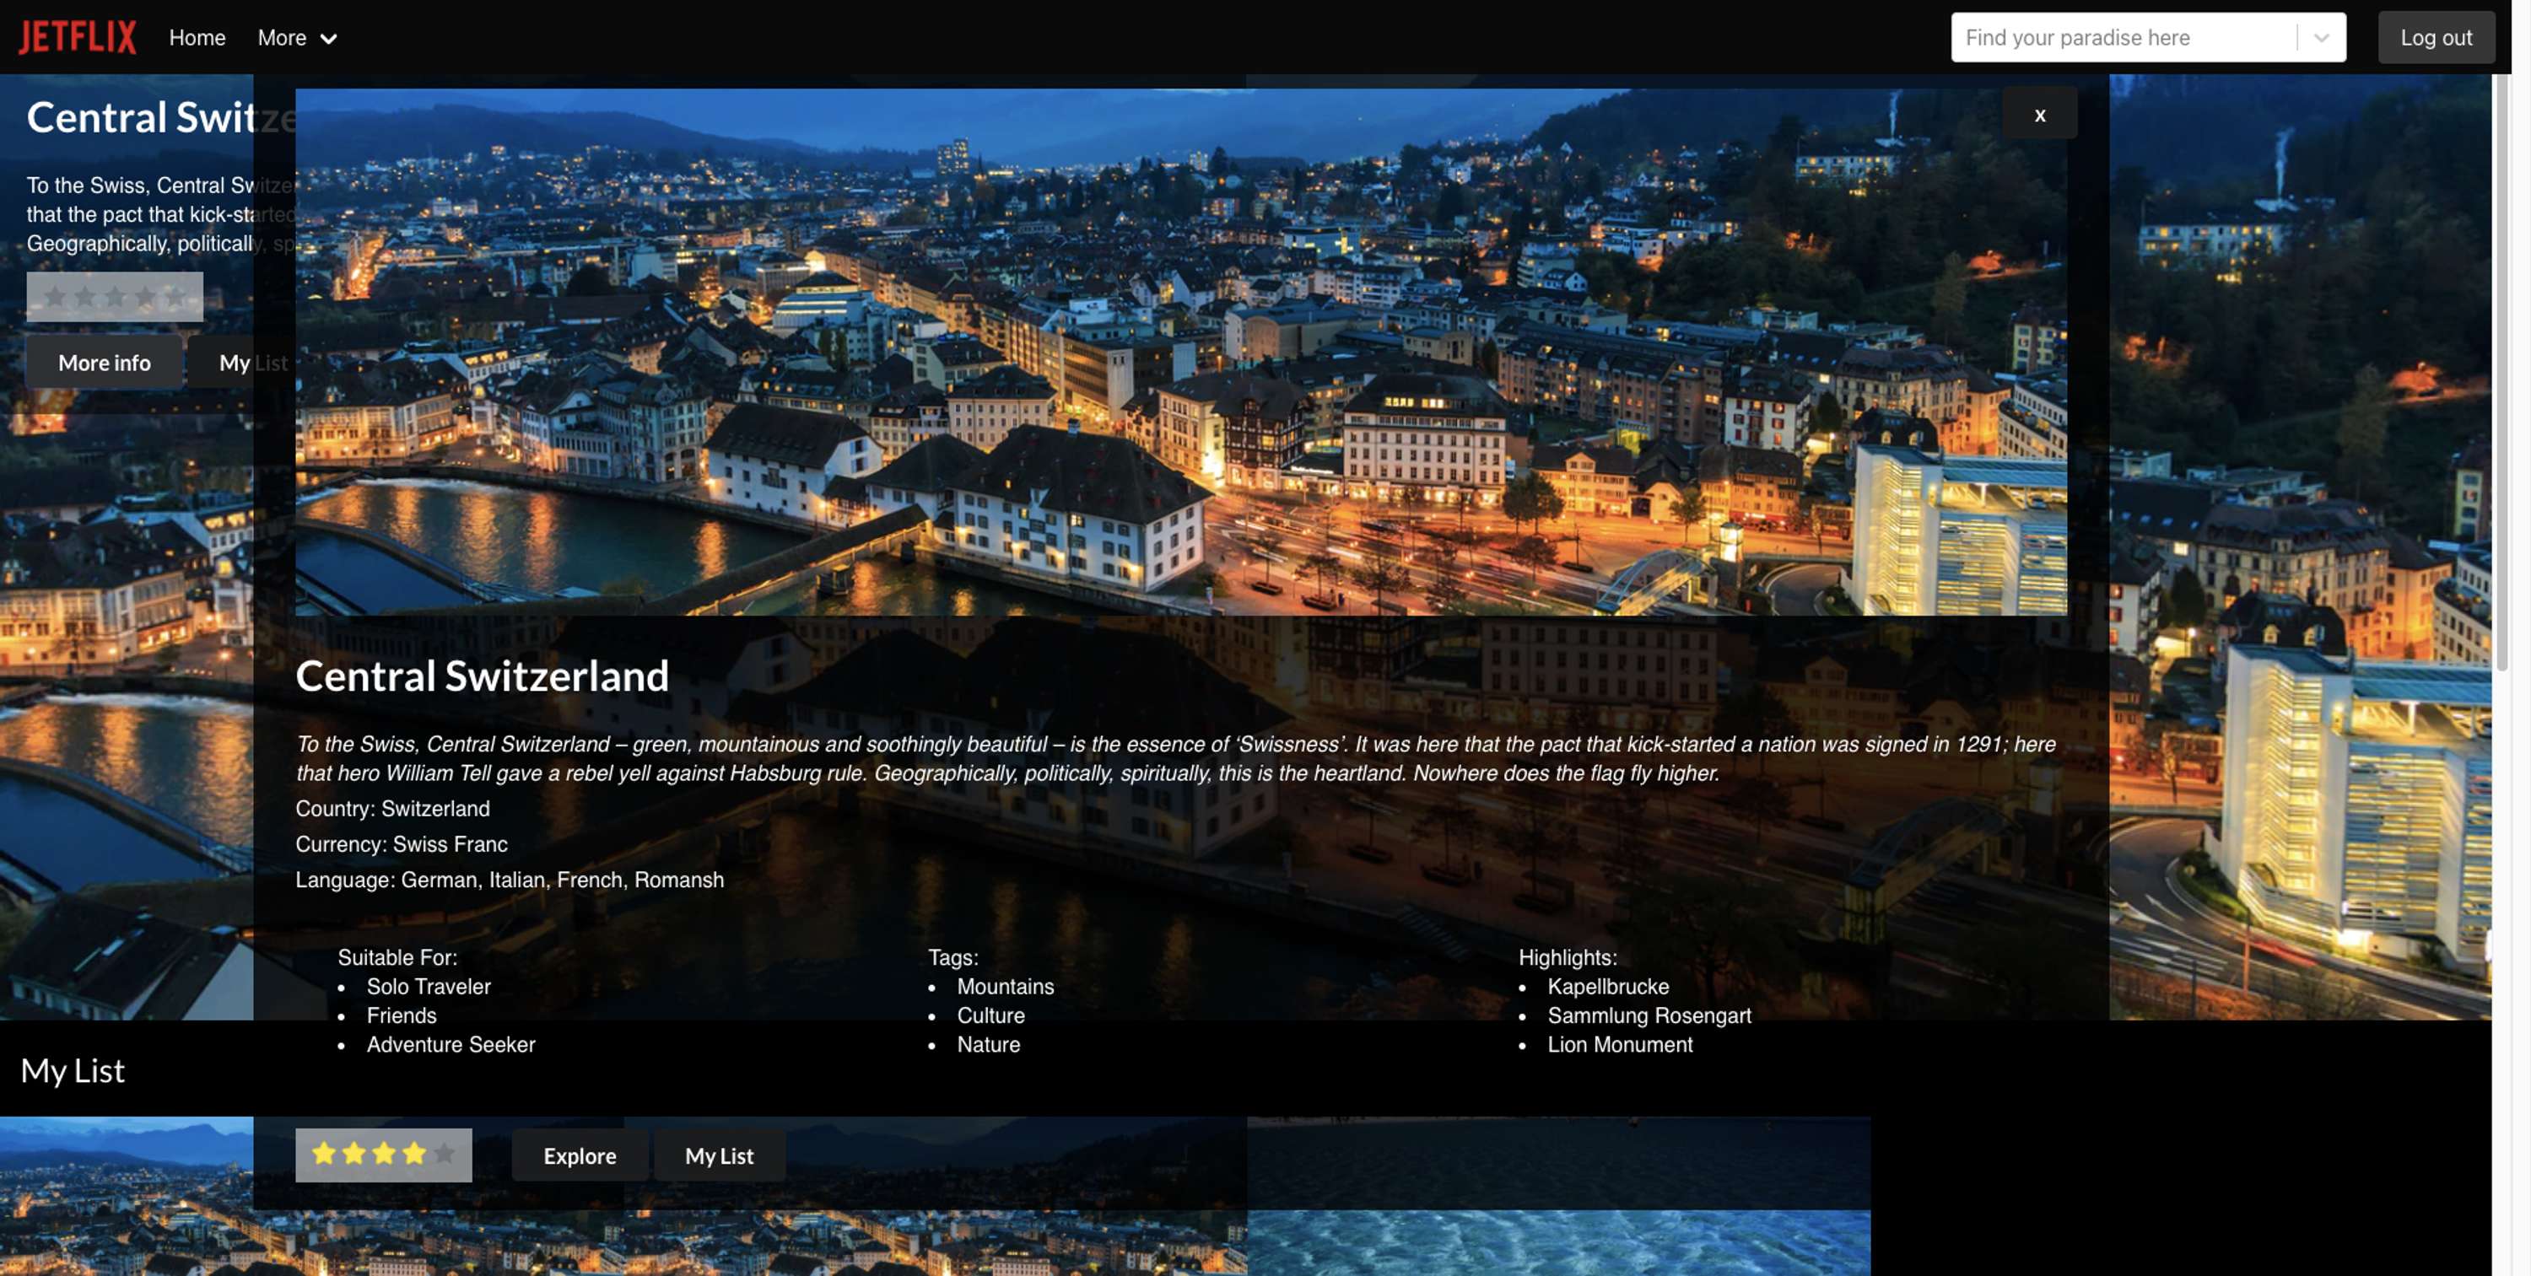This screenshot has width=2531, height=1276.
Task: Click More info on the banner
Action: 104,362
